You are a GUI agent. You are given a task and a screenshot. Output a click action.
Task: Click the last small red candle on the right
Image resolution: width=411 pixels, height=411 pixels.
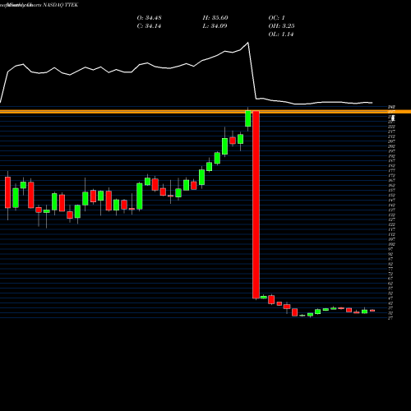[372, 311]
